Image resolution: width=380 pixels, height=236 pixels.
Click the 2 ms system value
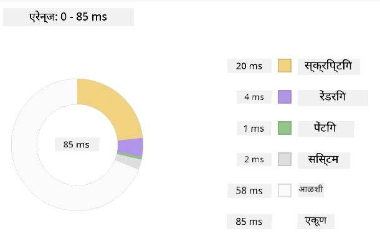coord(254,159)
